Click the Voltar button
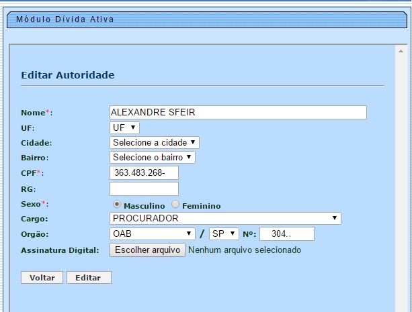Screen dimensions: 412x312 pyautogui.click(x=42, y=277)
